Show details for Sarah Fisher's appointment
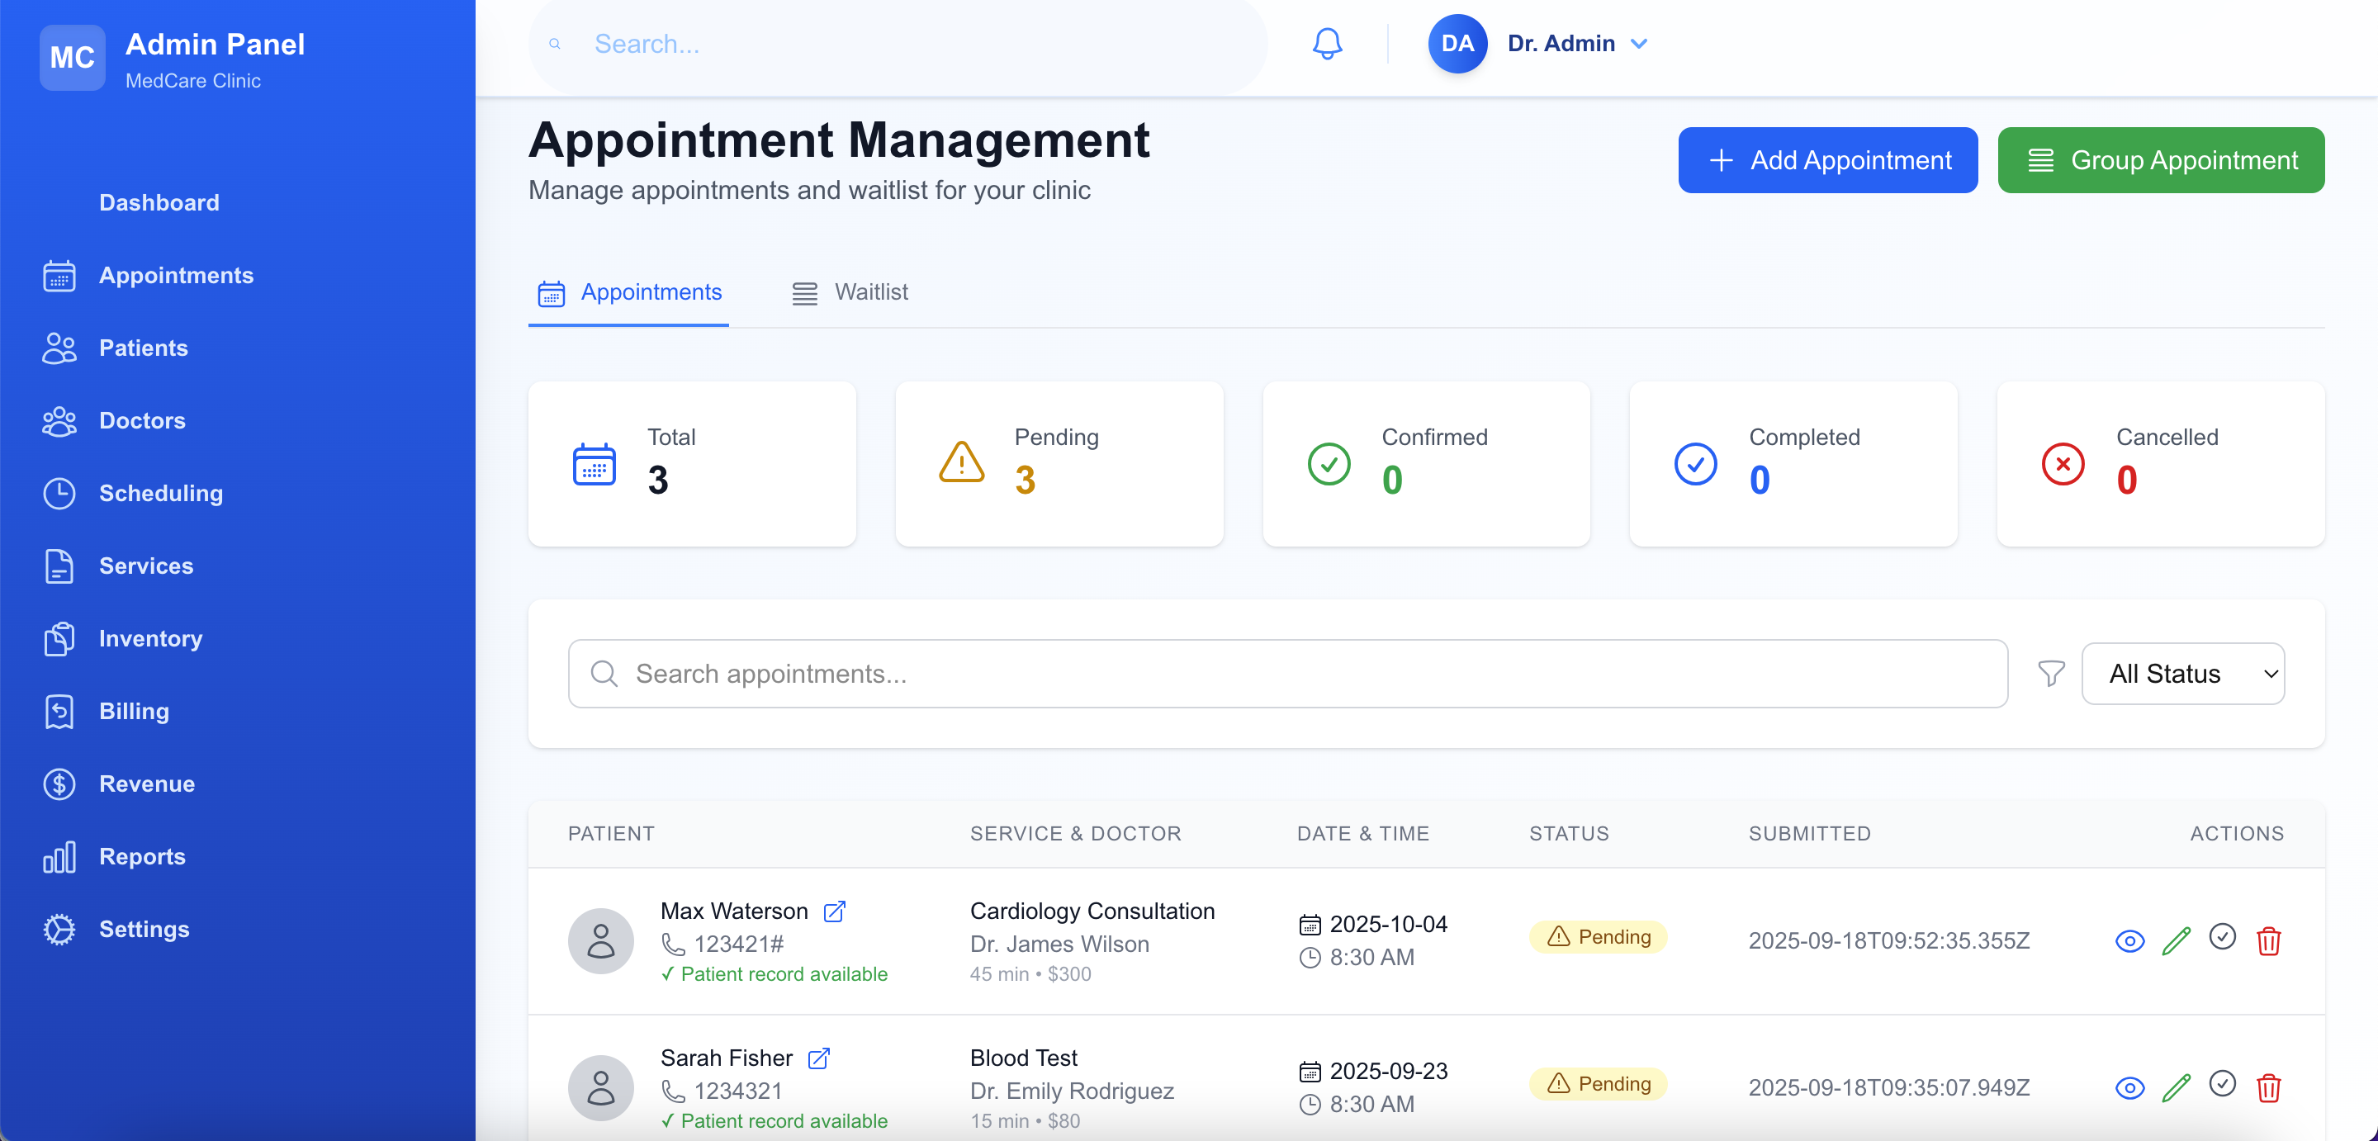 point(2129,1087)
